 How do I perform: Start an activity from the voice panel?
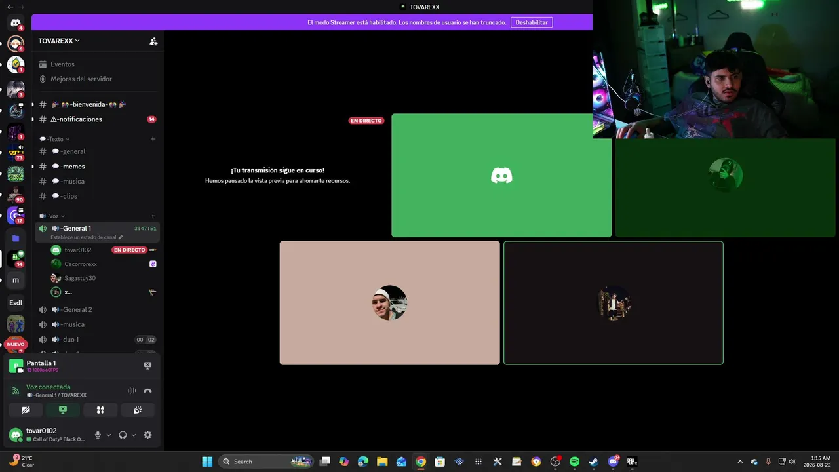click(x=100, y=410)
